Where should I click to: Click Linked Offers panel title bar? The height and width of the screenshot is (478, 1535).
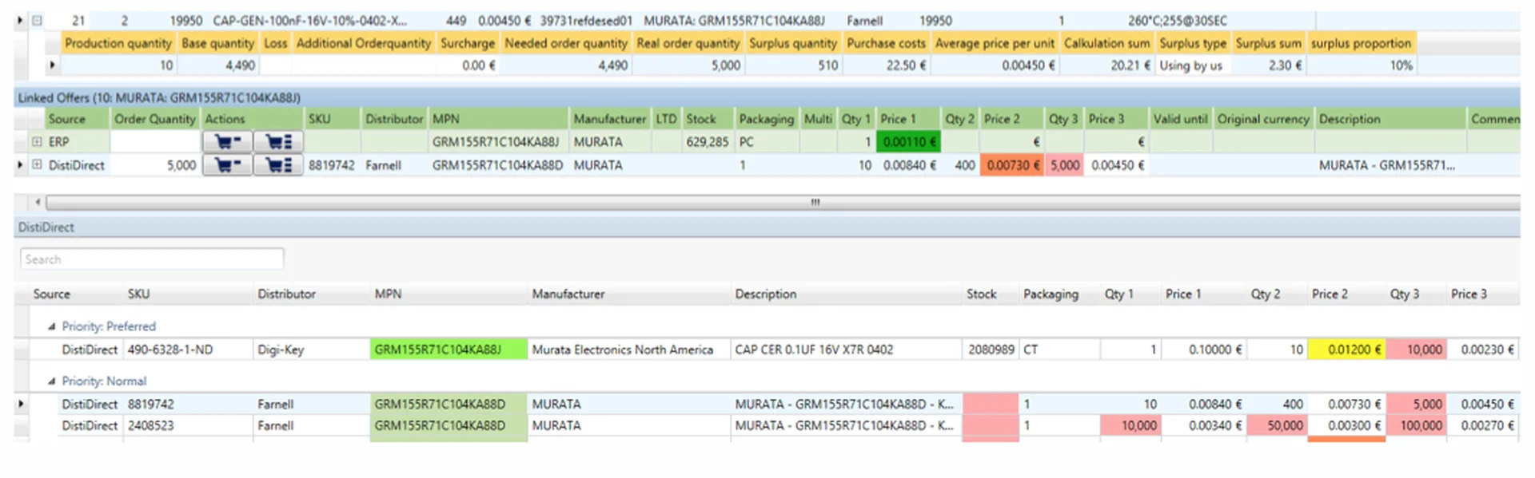[767, 97]
